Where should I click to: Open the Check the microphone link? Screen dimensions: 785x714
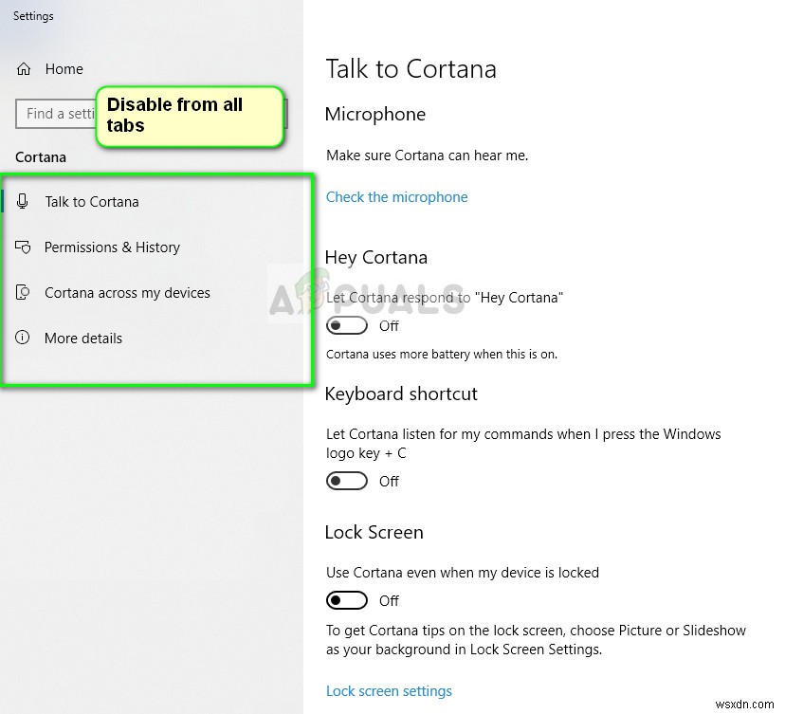click(x=396, y=196)
